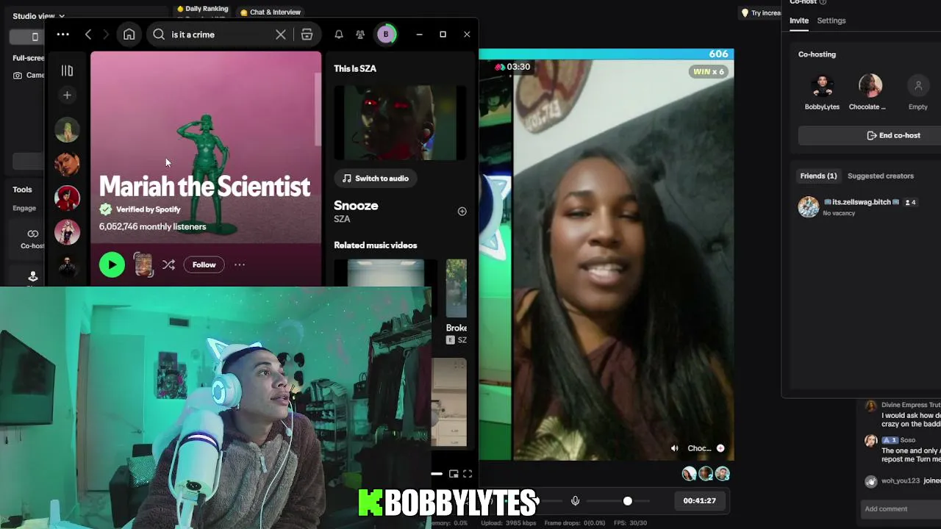The image size is (941, 529).
Task: Open the Co-host tool in Tools panel
Action: [x=32, y=238]
